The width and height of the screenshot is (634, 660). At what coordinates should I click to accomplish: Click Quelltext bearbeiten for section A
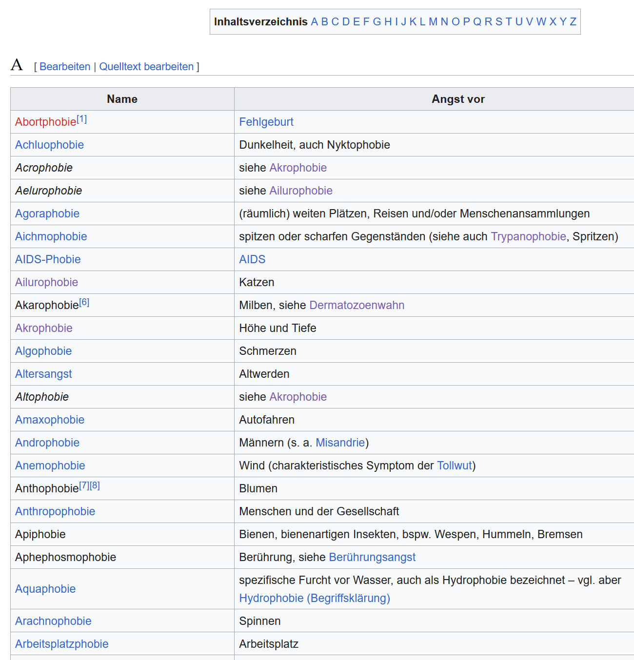[146, 67]
